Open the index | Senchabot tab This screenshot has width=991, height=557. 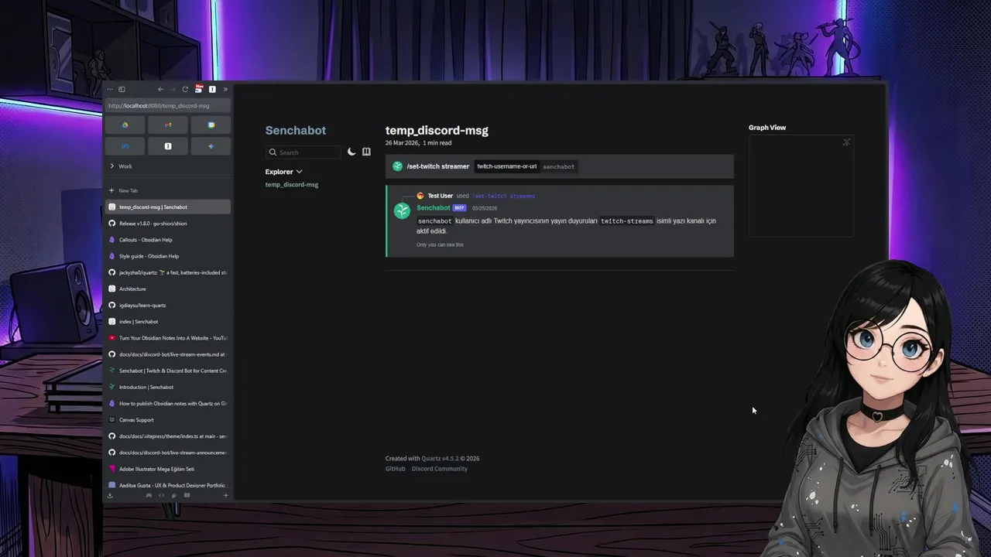point(168,322)
